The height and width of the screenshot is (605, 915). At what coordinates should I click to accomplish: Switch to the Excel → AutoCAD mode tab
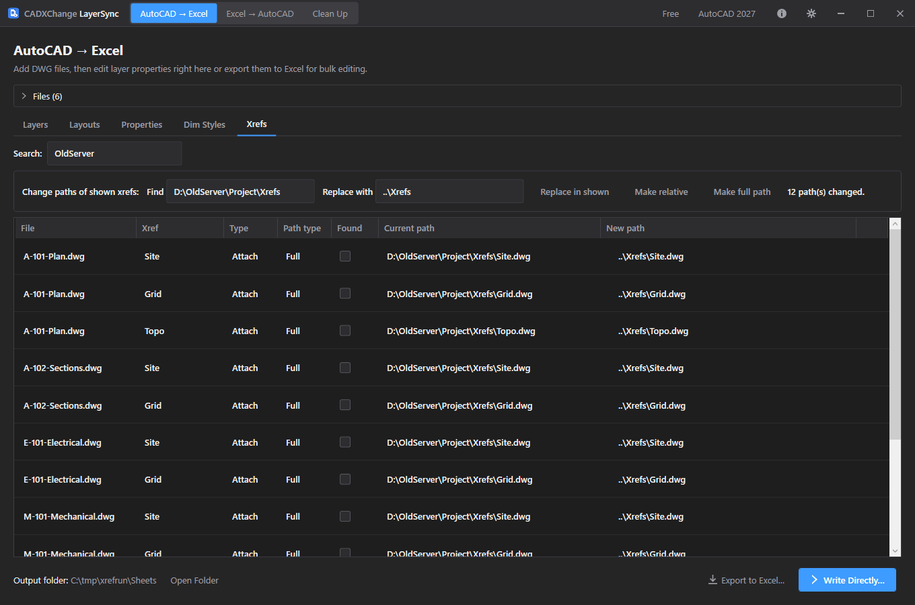(260, 13)
